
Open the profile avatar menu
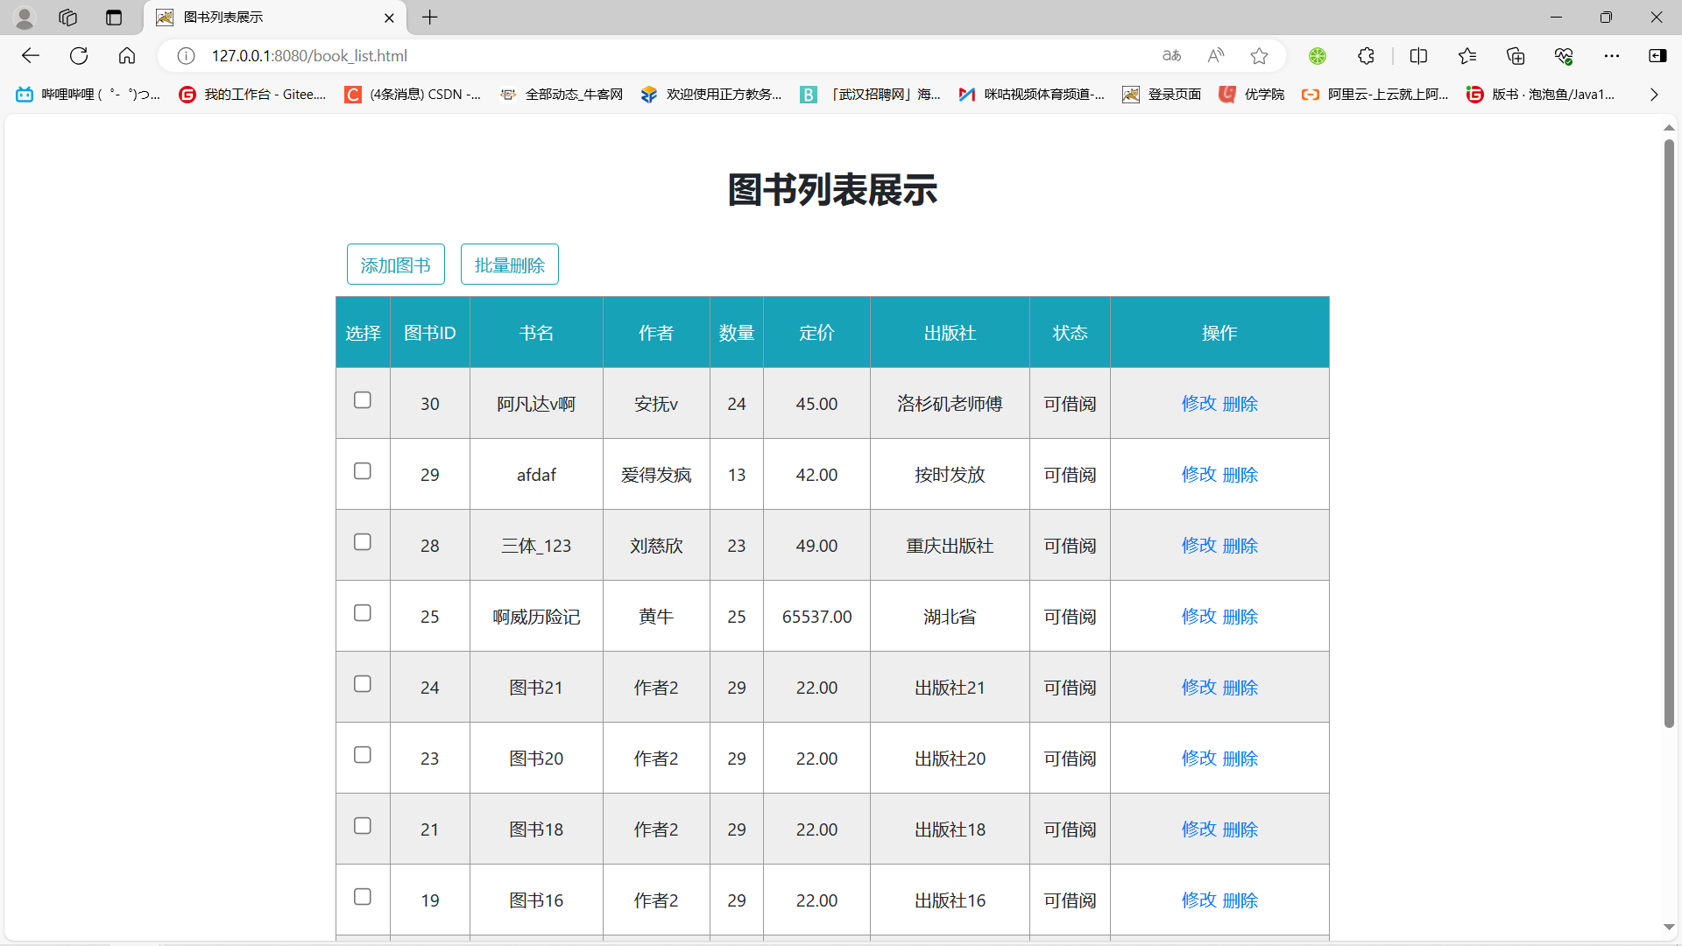tap(25, 18)
